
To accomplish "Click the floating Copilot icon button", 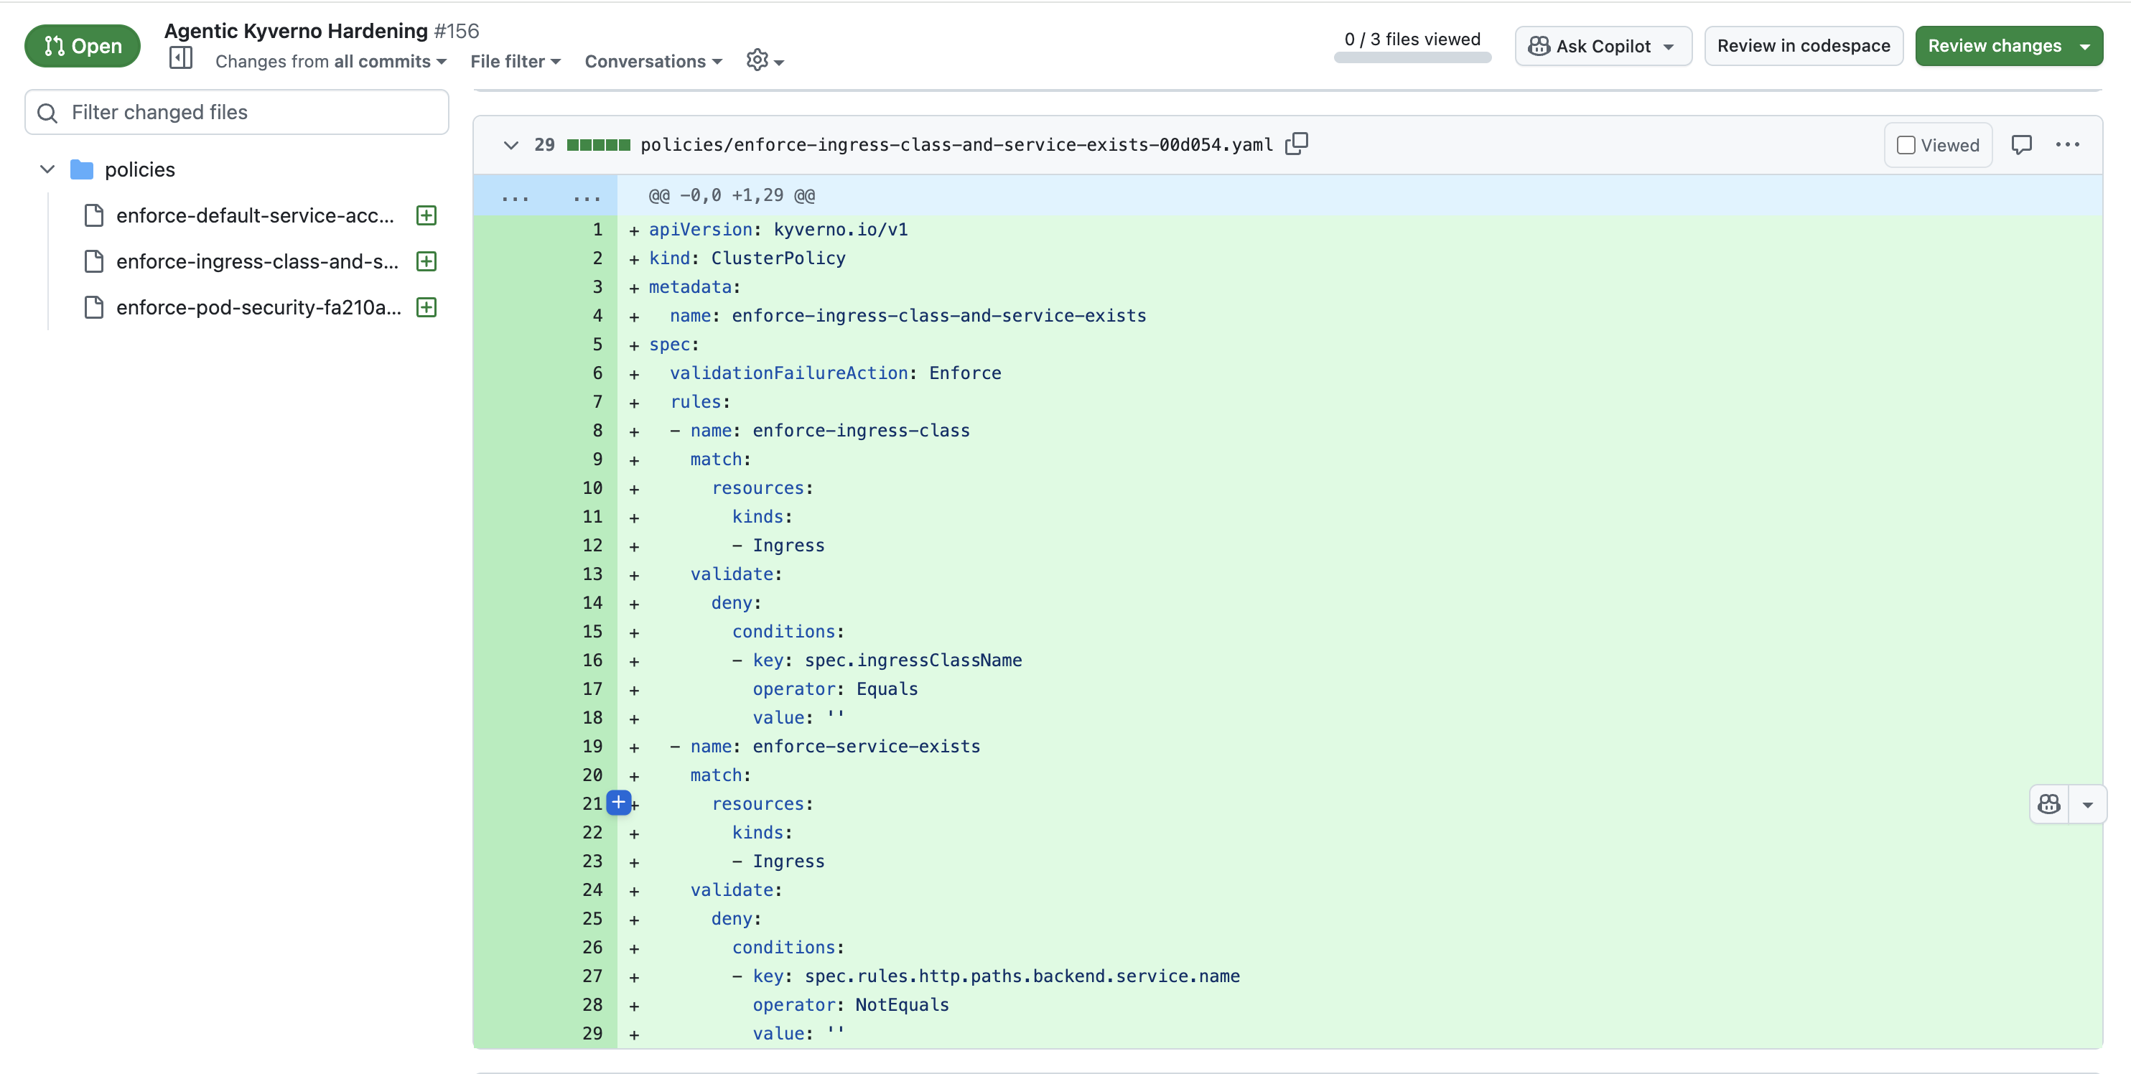I will pyautogui.click(x=2048, y=804).
